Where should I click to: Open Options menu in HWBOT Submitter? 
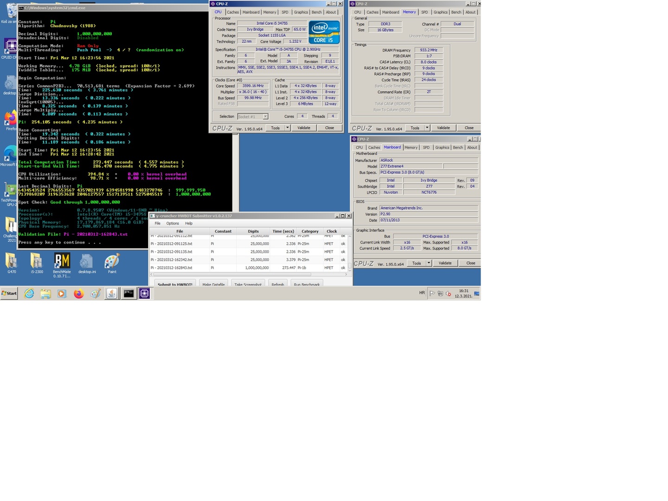[x=173, y=224]
